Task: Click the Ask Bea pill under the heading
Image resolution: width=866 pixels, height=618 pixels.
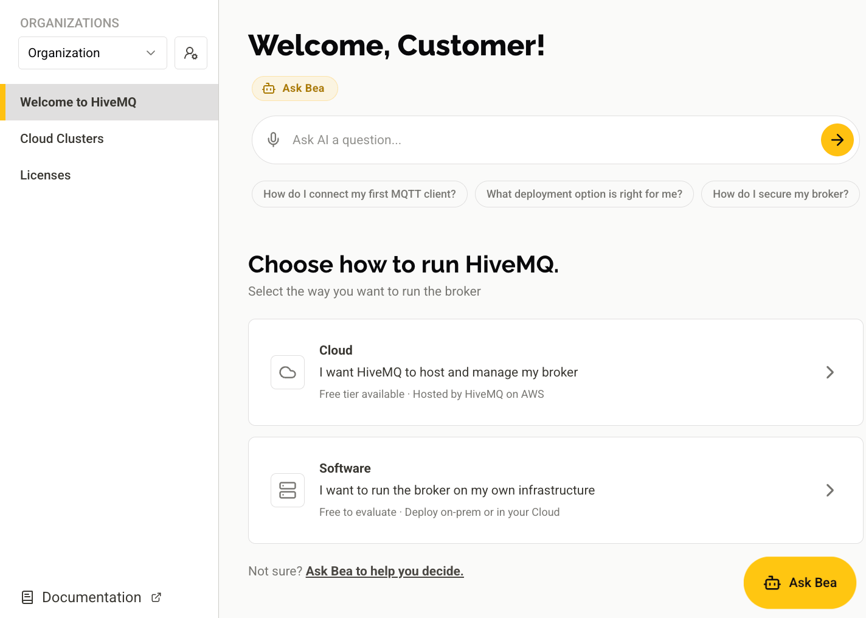Action: [x=295, y=88]
